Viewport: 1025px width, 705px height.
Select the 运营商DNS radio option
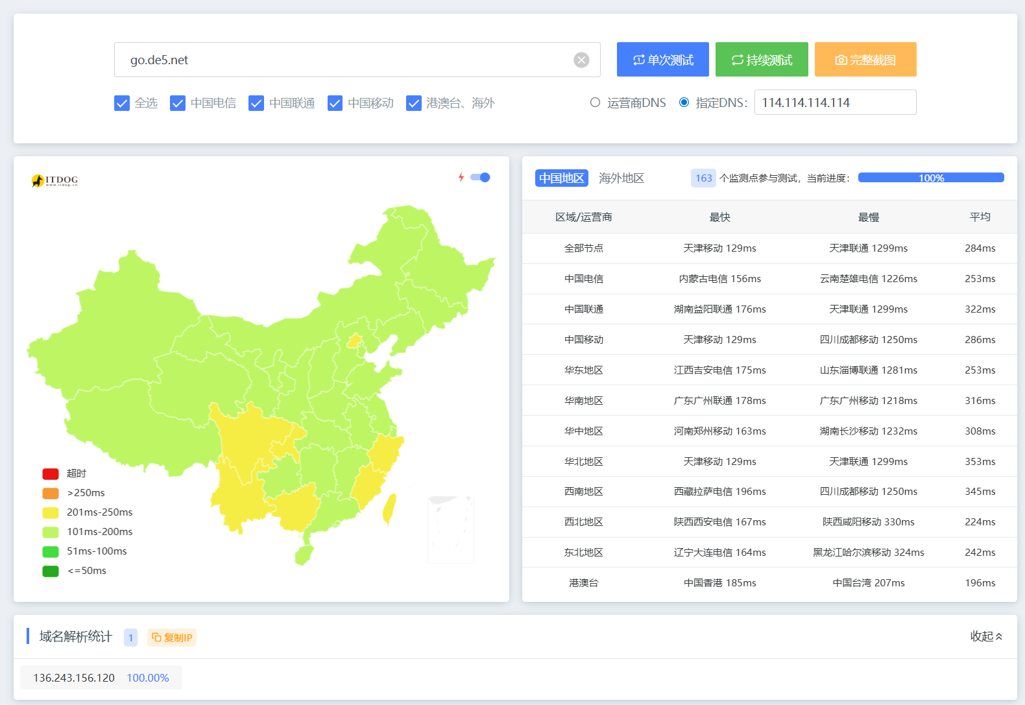(595, 102)
